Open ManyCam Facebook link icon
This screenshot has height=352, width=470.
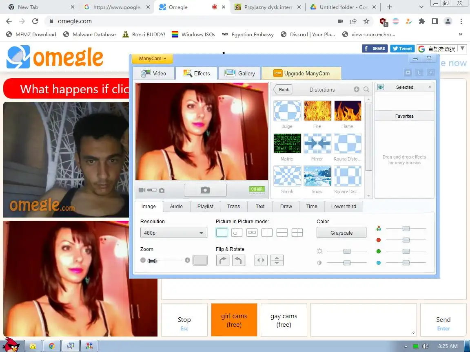[x=431, y=73]
